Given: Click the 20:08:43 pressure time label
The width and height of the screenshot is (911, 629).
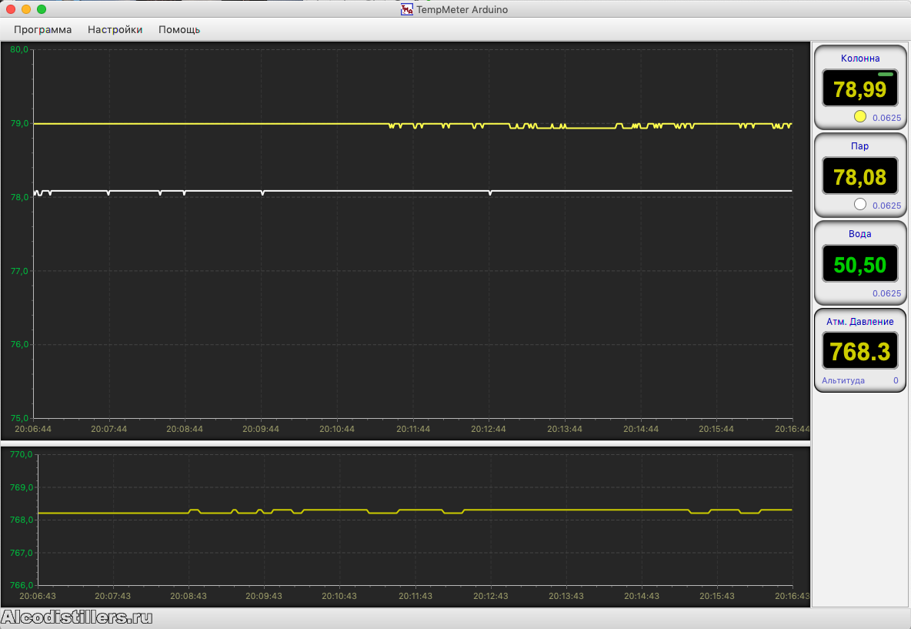Looking at the screenshot, I should [189, 596].
